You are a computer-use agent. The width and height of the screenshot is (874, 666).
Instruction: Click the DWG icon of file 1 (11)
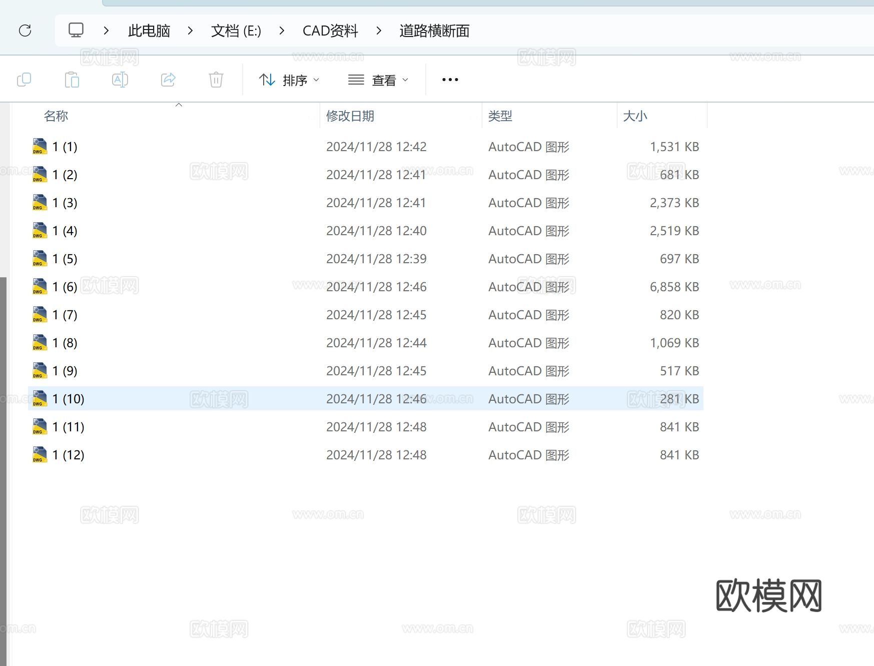tap(40, 427)
